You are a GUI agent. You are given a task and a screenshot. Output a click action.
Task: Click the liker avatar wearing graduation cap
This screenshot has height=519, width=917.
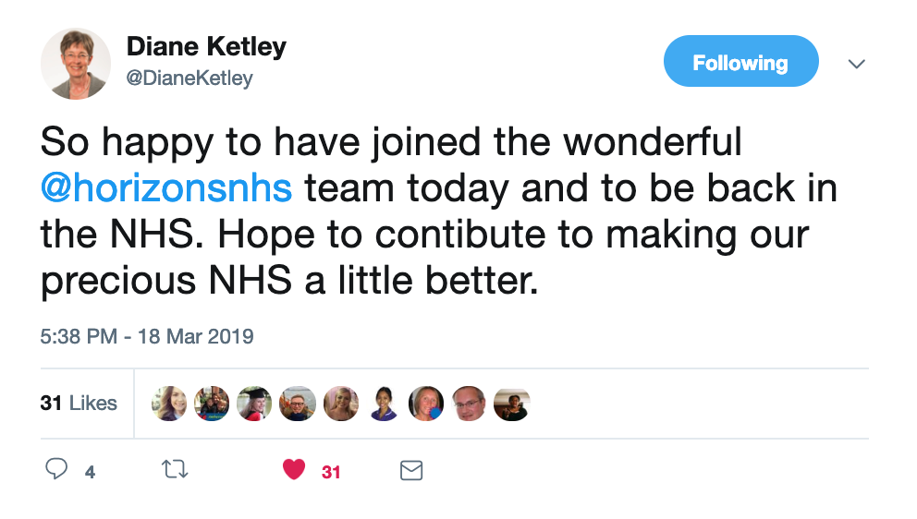point(254,404)
